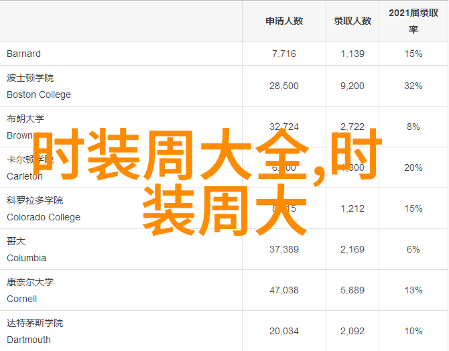Click the 哥大 label

click(x=16, y=241)
